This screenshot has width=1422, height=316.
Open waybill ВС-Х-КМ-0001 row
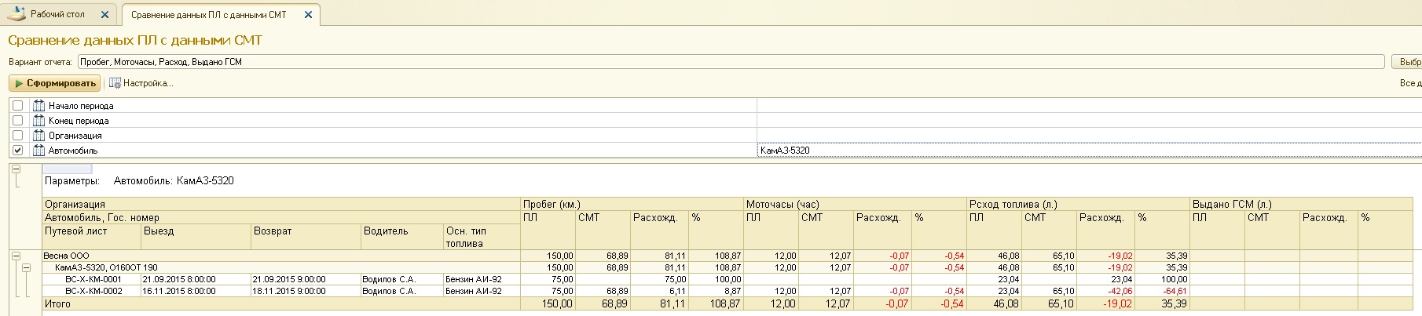(93, 279)
